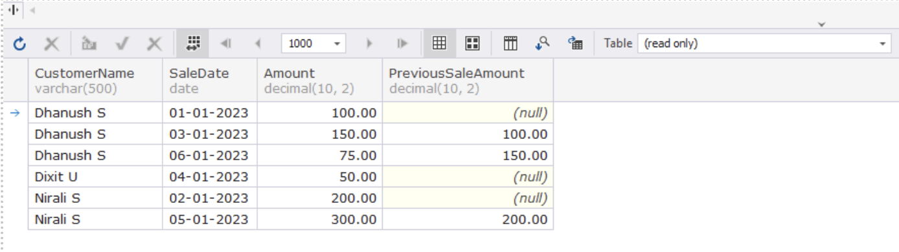
Task: Select Amount 150.00 in the 03-01-2023 row
Action: click(320, 134)
